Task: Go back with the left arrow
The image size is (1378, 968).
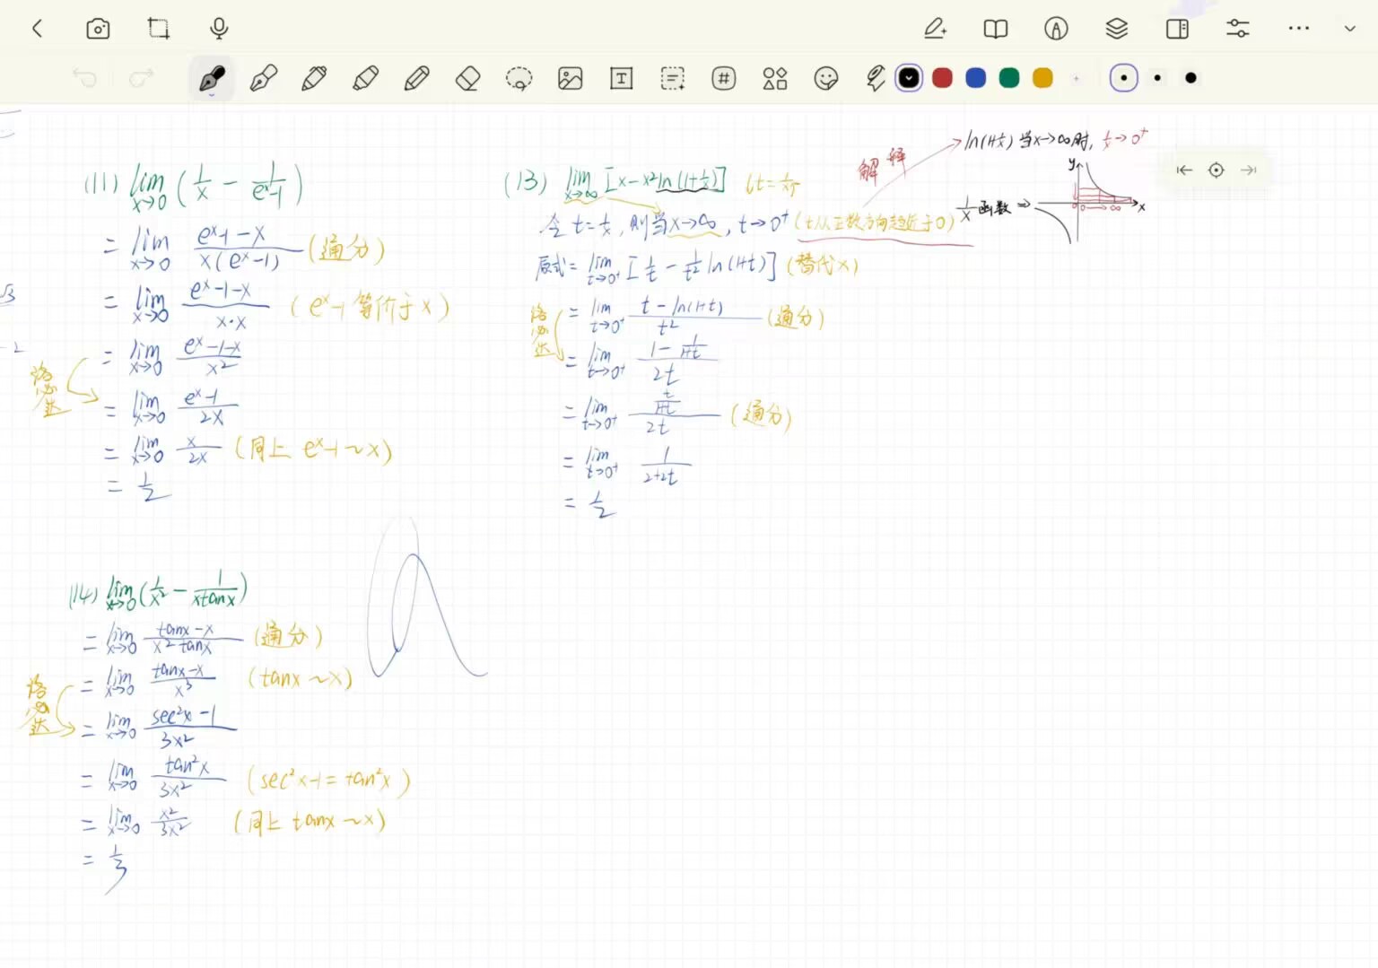Action: click(x=37, y=29)
